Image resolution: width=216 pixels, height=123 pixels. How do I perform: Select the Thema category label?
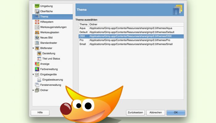pos(44,17)
